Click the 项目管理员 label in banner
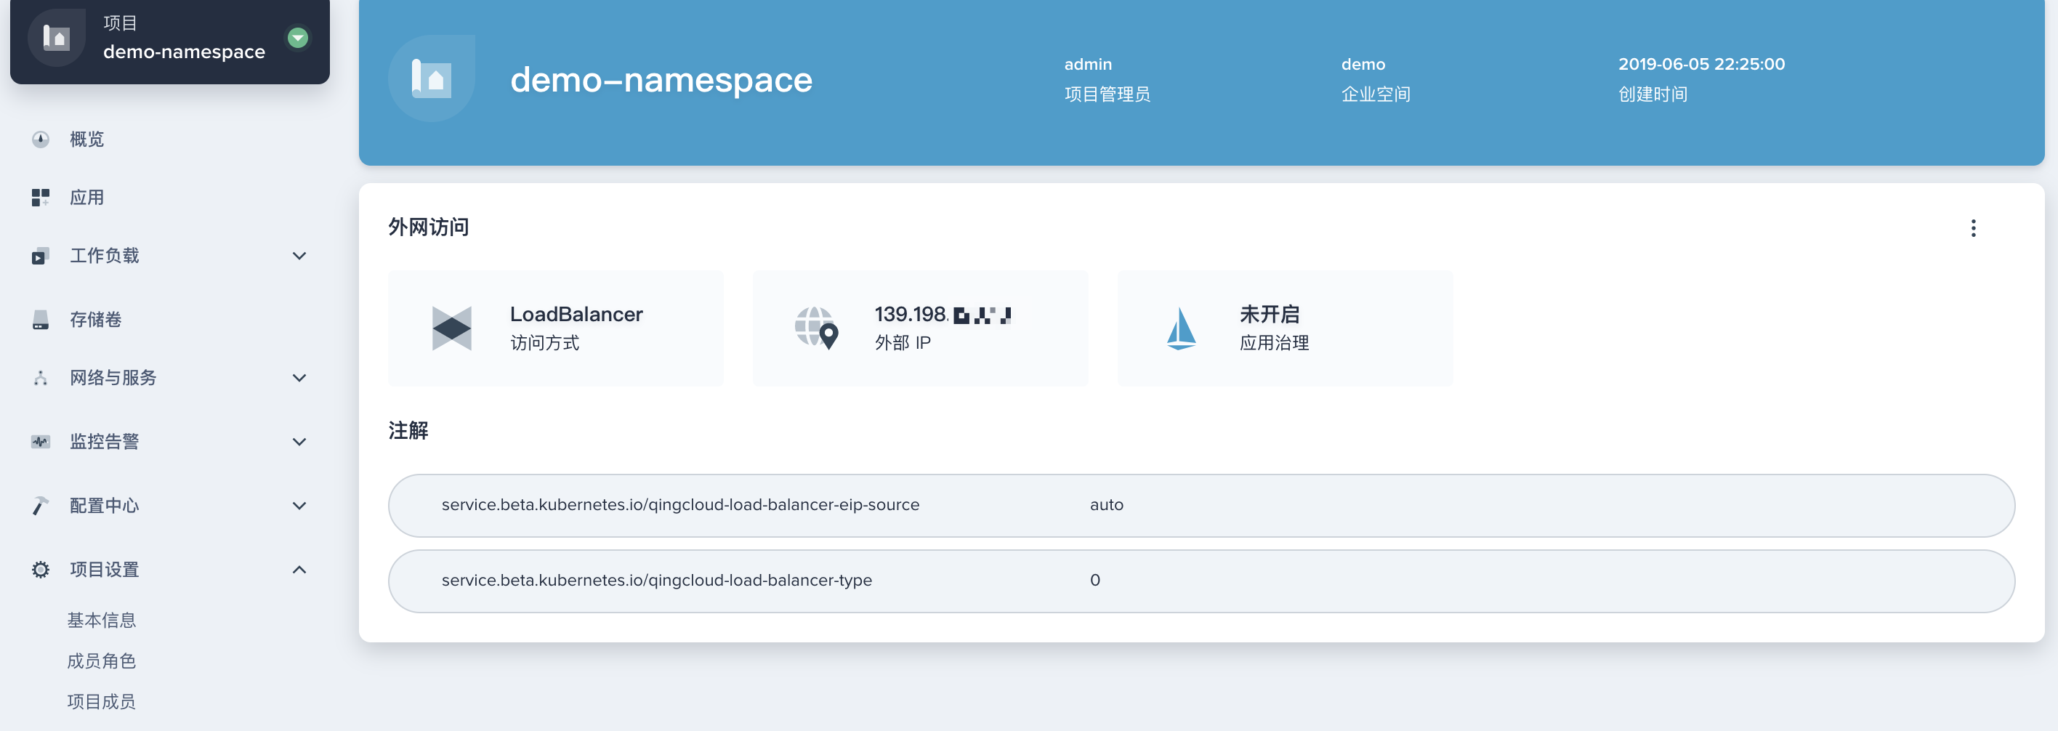Viewport: 2058px width, 731px height. [x=1107, y=94]
